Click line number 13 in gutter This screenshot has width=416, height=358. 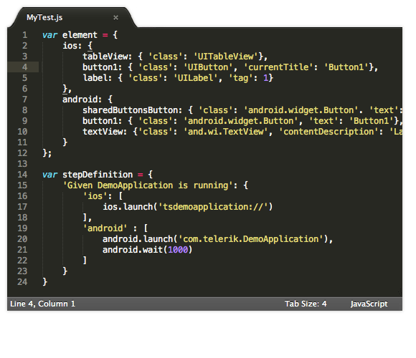coord(22,164)
